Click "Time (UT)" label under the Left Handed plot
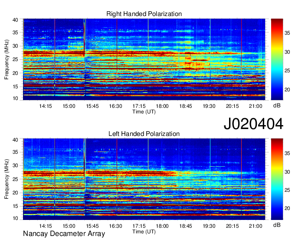295x239 pixels. (144, 232)
